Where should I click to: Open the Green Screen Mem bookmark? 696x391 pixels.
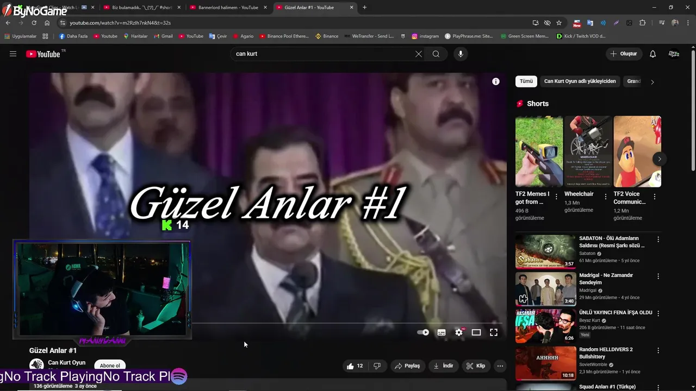[x=524, y=36]
